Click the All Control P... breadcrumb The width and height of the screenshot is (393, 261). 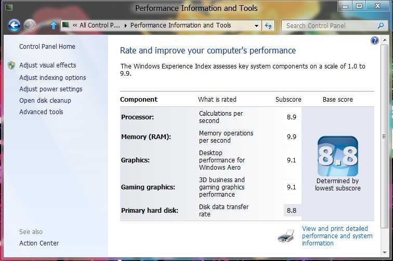pos(100,25)
